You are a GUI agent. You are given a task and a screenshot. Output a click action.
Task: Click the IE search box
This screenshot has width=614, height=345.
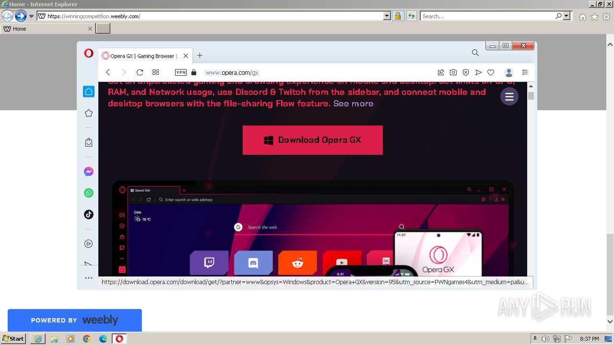click(488, 16)
